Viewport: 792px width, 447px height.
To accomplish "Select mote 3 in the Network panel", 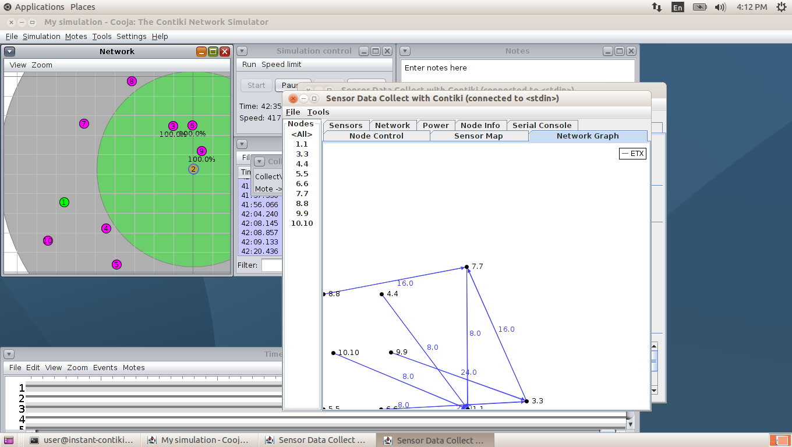I will pyautogui.click(x=173, y=126).
